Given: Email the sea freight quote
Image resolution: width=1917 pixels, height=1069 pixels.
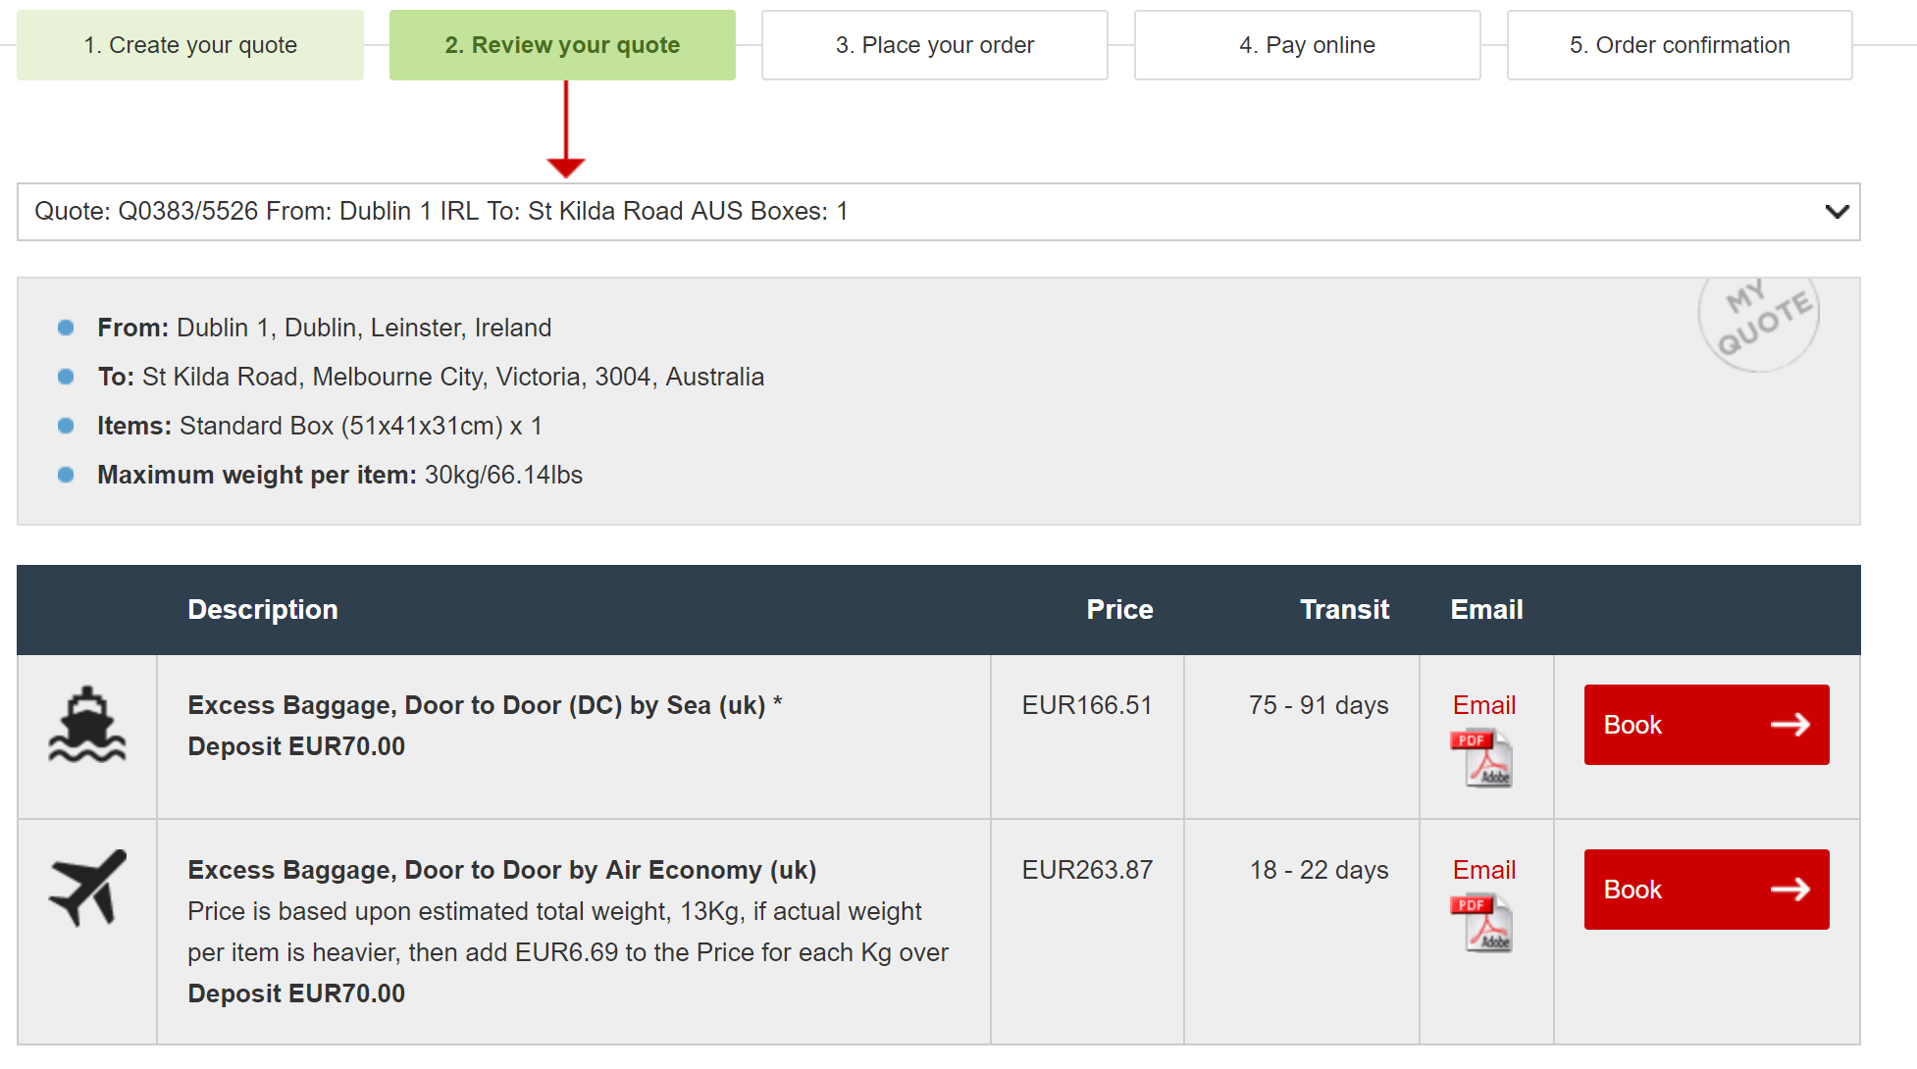Looking at the screenshot, I should (1483, 705).
